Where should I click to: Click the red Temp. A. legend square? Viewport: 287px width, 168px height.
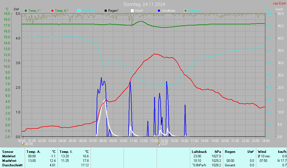[52, 11]
